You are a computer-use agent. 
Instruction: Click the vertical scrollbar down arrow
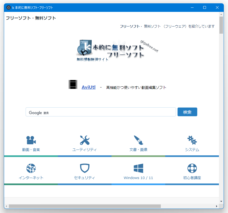tap(221, 201)
